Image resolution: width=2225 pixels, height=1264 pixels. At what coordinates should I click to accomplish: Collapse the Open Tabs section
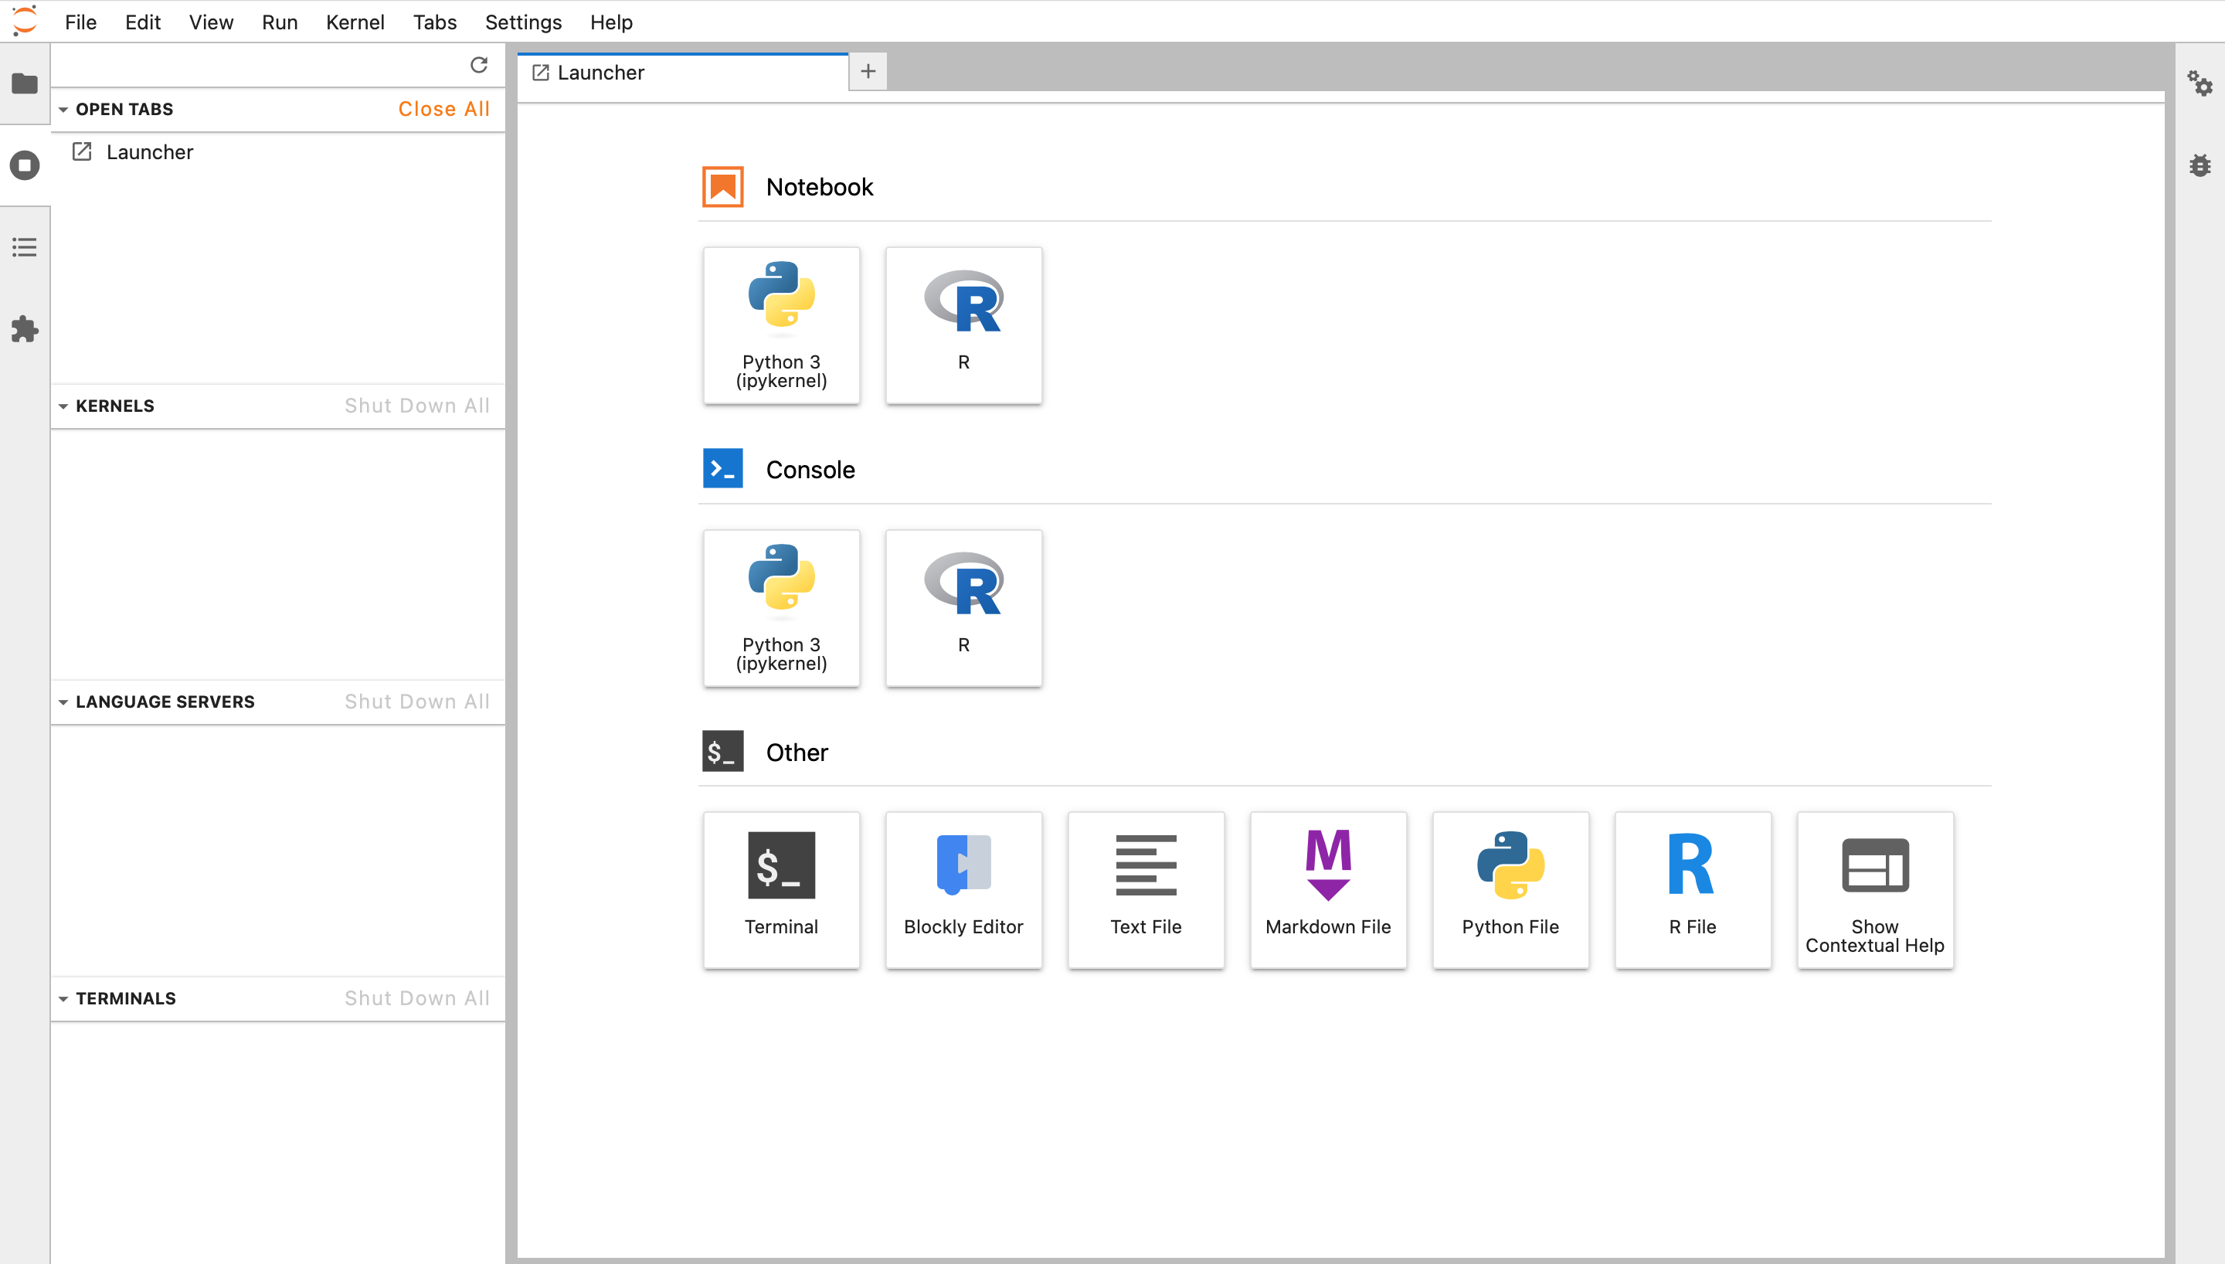coord(63,110)
